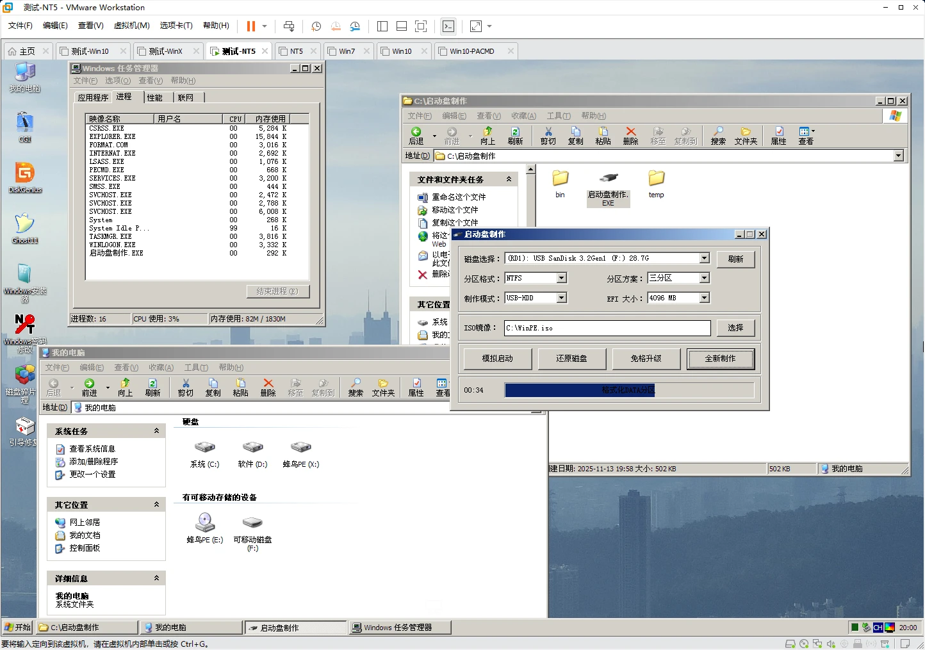Screen dimensions: 925x650
Task: Click 属性 properties icon in 启动盘制作 explorer
Action: point(778,136)
